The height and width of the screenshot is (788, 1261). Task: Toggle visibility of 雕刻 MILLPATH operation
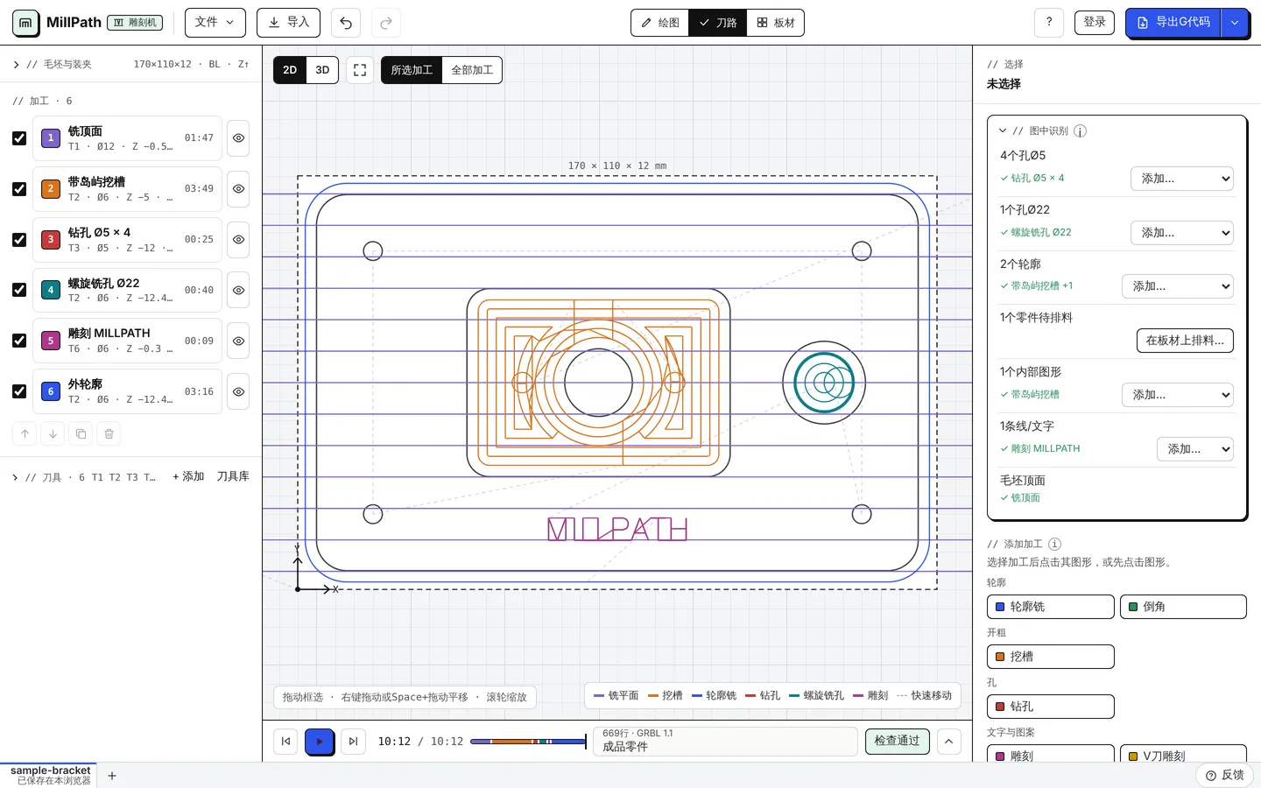click(238, 341)
